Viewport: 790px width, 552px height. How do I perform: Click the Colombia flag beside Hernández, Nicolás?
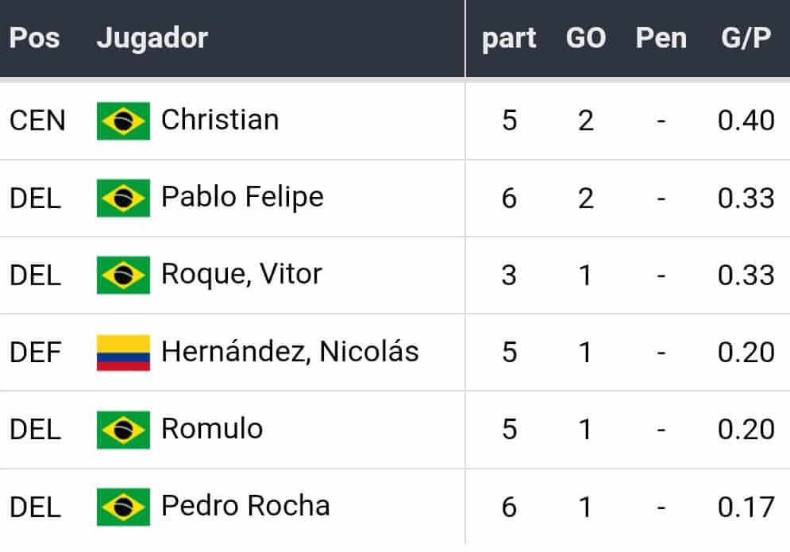click(x=123, y=352)
